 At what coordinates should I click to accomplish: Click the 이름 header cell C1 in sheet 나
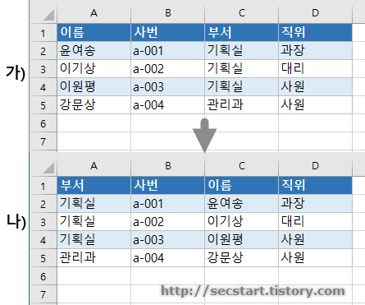(x=241, y=185)
